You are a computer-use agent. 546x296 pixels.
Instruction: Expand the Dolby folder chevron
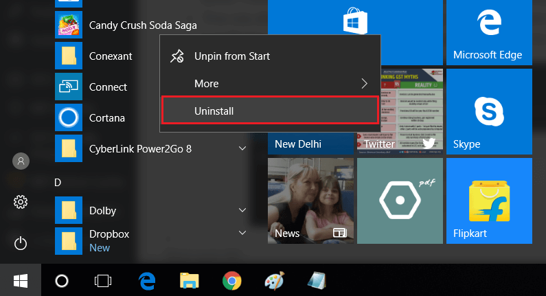[x=242, y=210]
